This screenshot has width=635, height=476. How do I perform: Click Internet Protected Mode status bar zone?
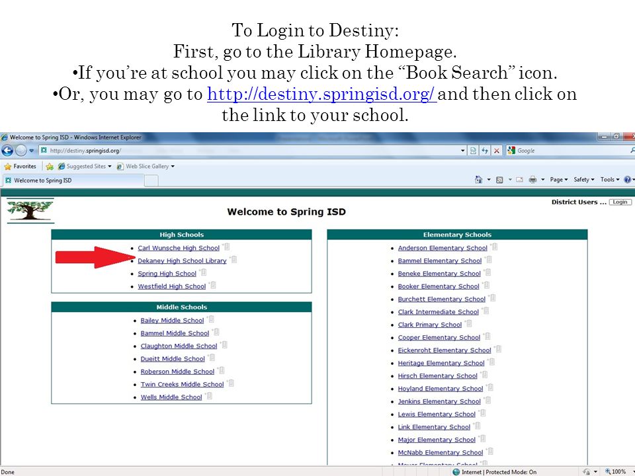[495, 472]
